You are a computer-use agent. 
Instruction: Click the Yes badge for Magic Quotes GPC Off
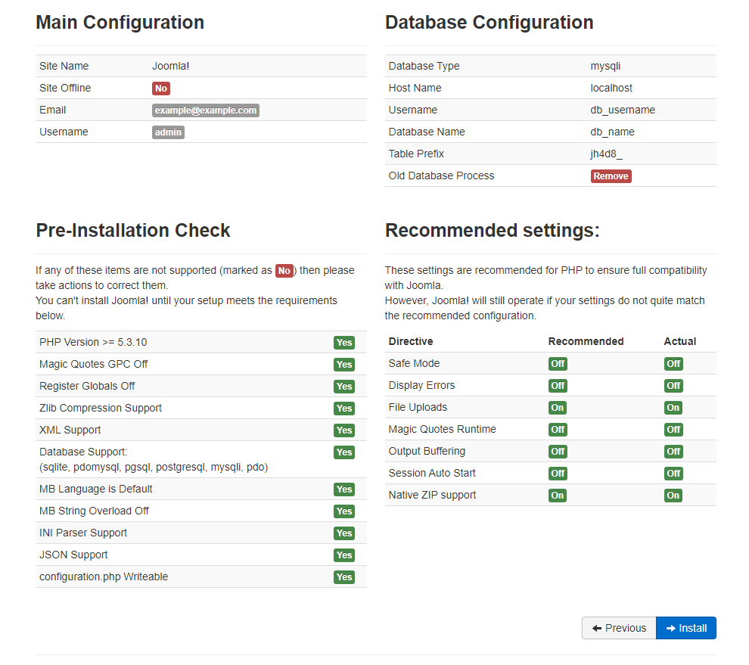click(344, 365)
